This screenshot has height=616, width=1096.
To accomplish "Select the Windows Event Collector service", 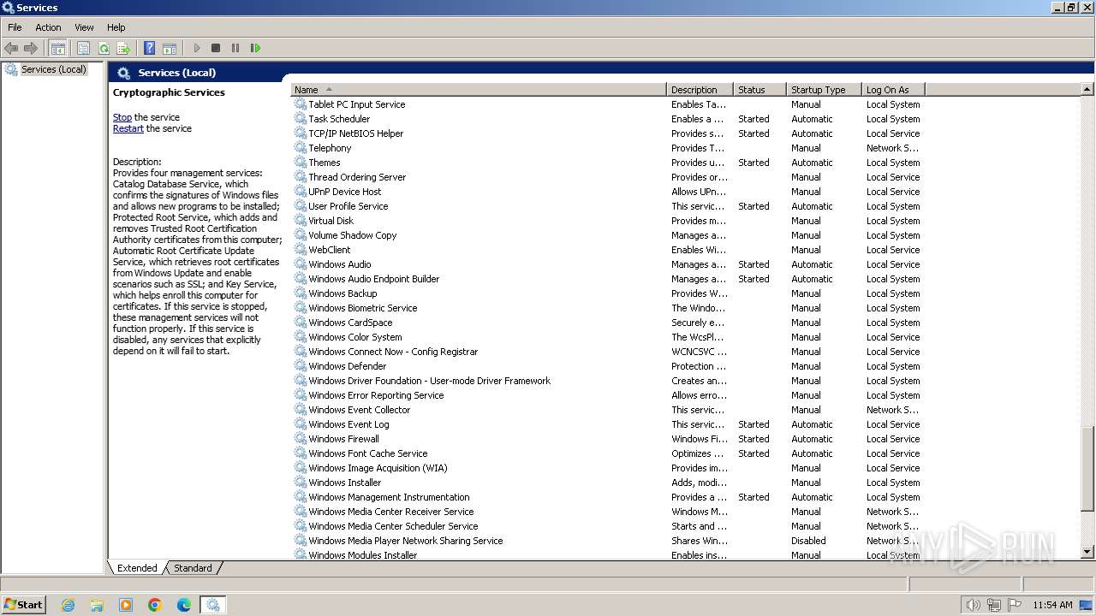I will click(608, 410).
